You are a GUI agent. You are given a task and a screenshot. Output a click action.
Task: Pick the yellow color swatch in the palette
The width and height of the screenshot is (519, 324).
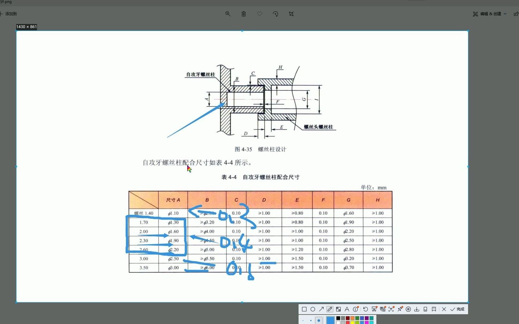coord(352,322)
